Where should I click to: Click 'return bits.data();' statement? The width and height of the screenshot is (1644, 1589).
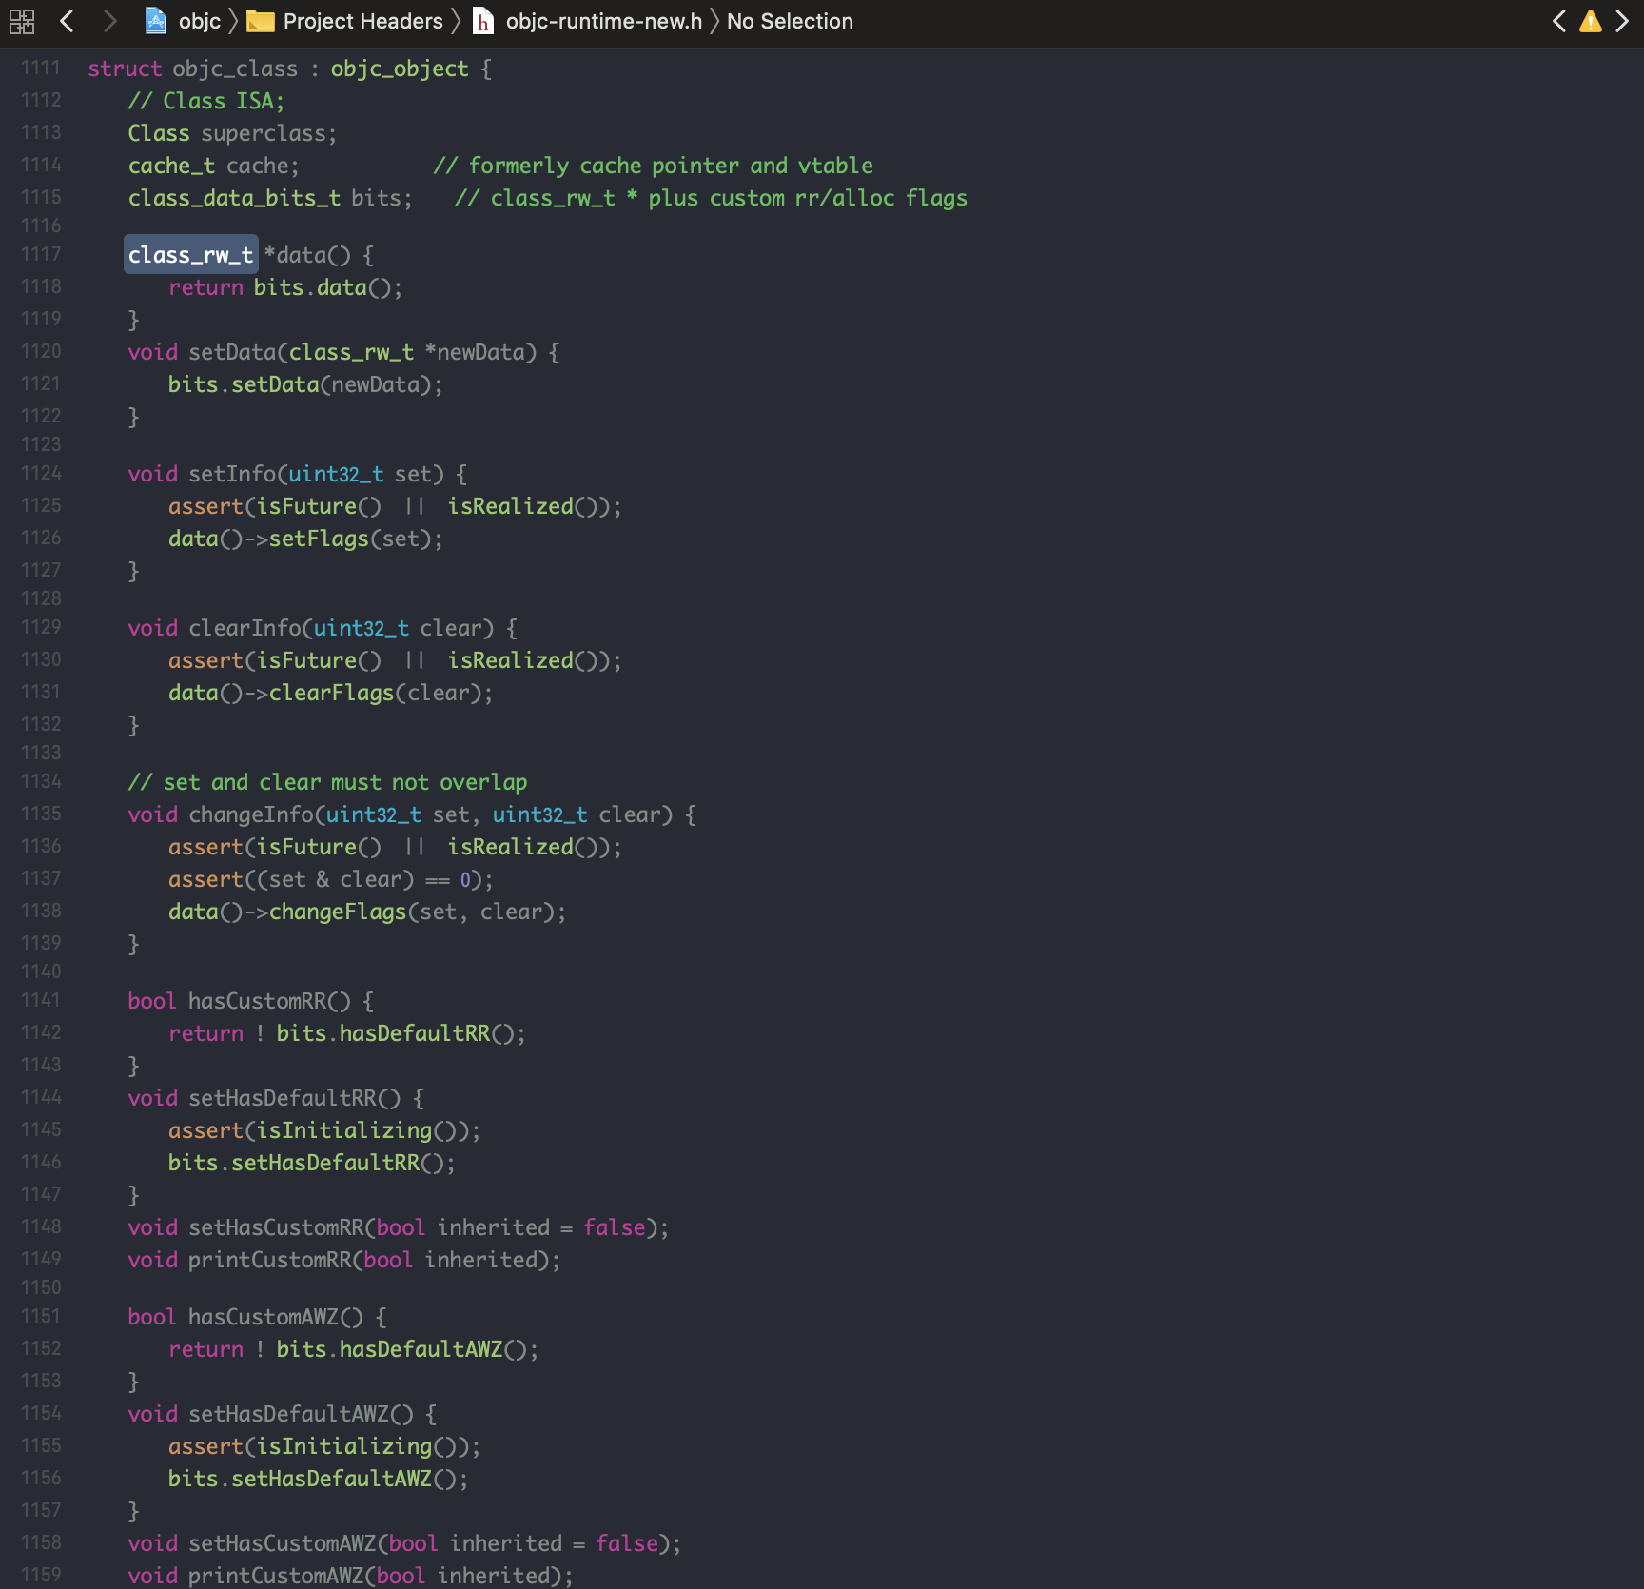click(x=285, y=287)
